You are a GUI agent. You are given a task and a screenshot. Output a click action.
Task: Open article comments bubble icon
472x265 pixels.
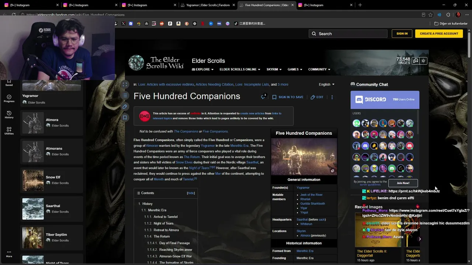263,97
